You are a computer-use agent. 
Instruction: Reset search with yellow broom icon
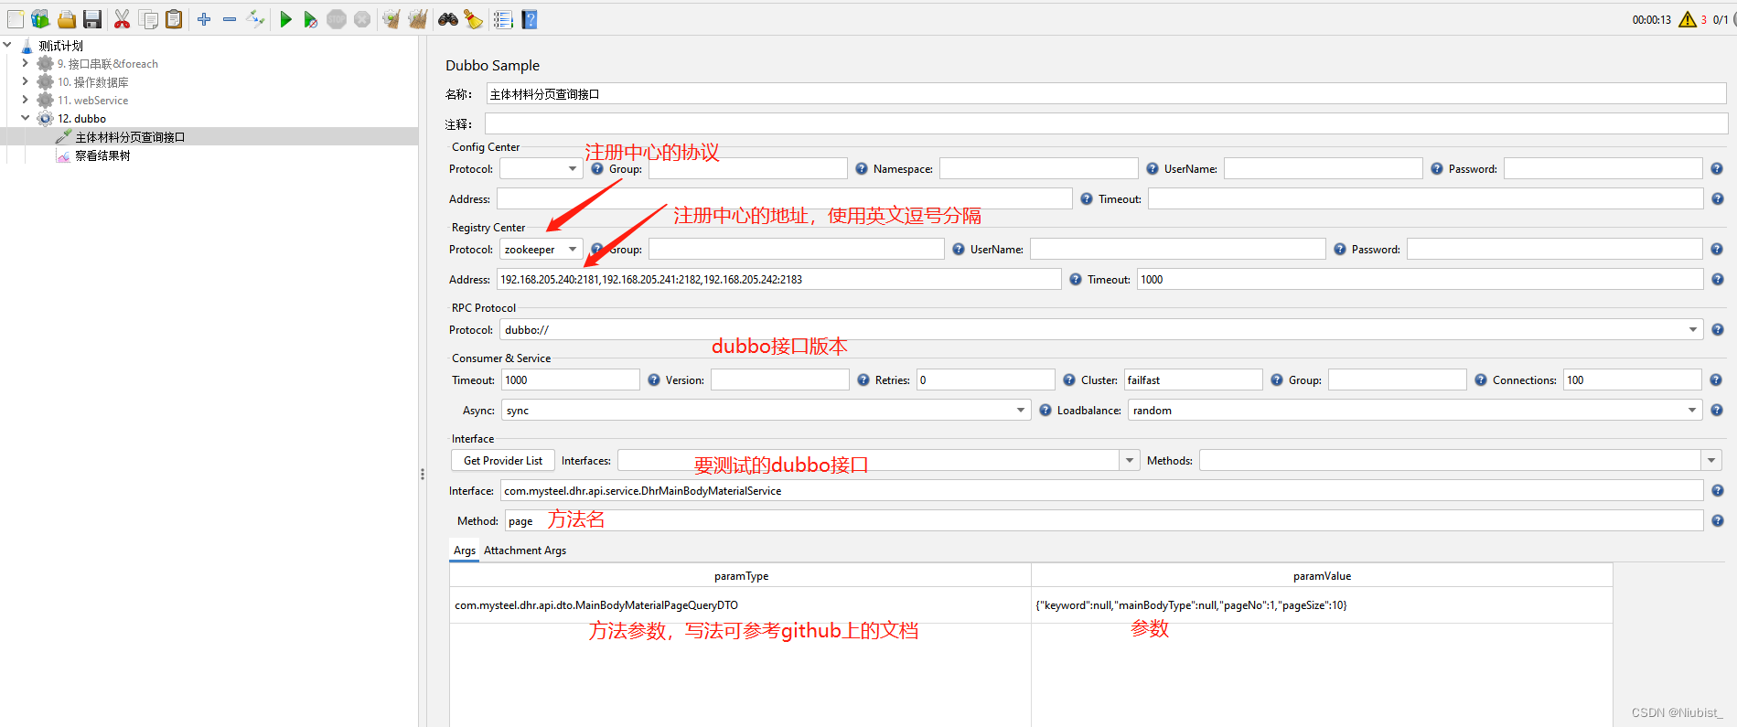pyautogui.click(x=473, y=19)
